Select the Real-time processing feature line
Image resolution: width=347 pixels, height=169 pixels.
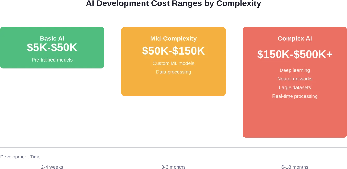295,96
